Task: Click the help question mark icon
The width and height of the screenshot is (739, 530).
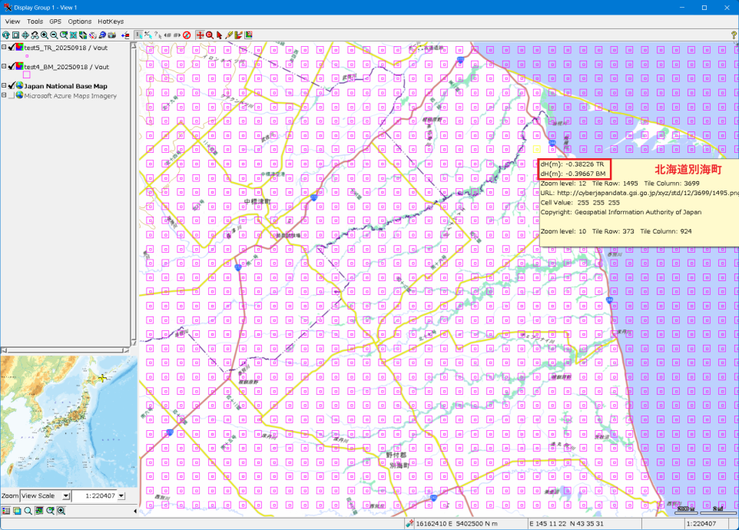Action: [x=734, y=35]
